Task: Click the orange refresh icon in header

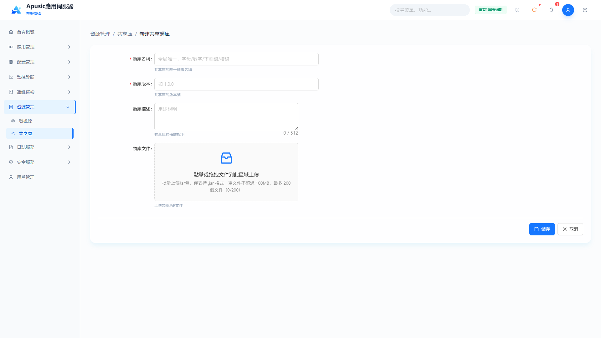Action: (534, 10)
